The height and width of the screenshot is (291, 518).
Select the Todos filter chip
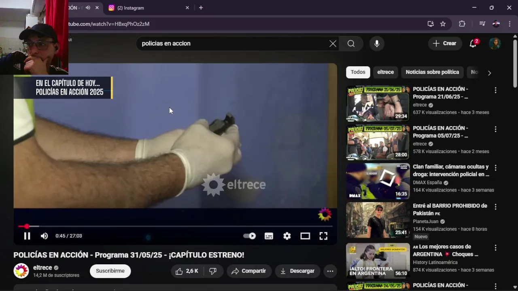coord(358,72)
